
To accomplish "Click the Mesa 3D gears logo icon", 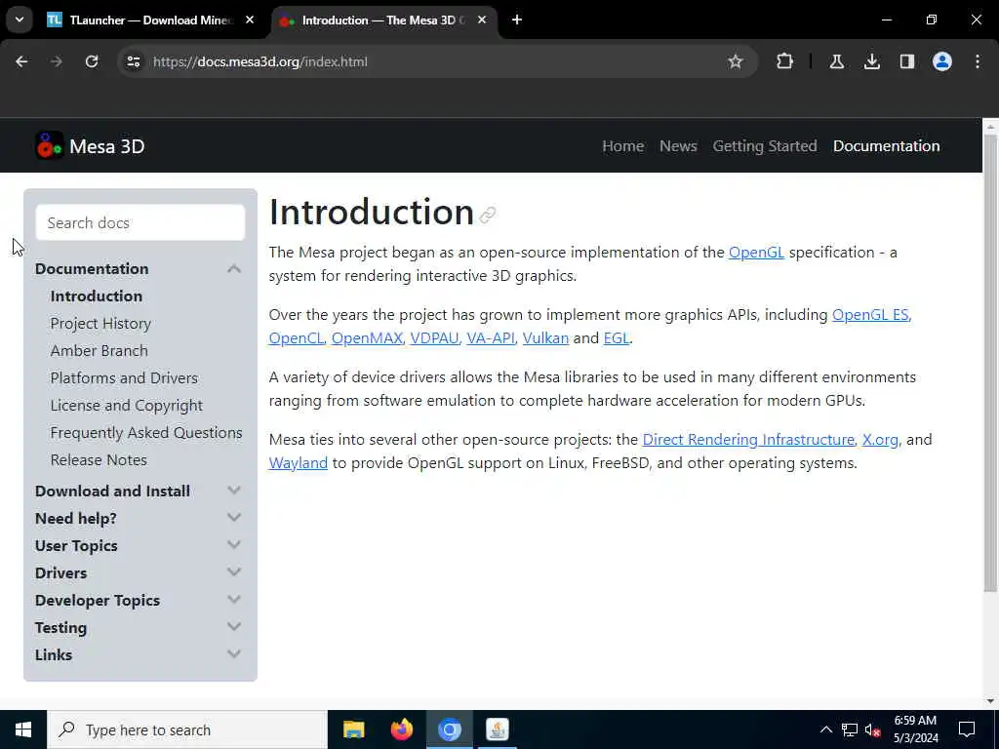I will coord(49,146).
